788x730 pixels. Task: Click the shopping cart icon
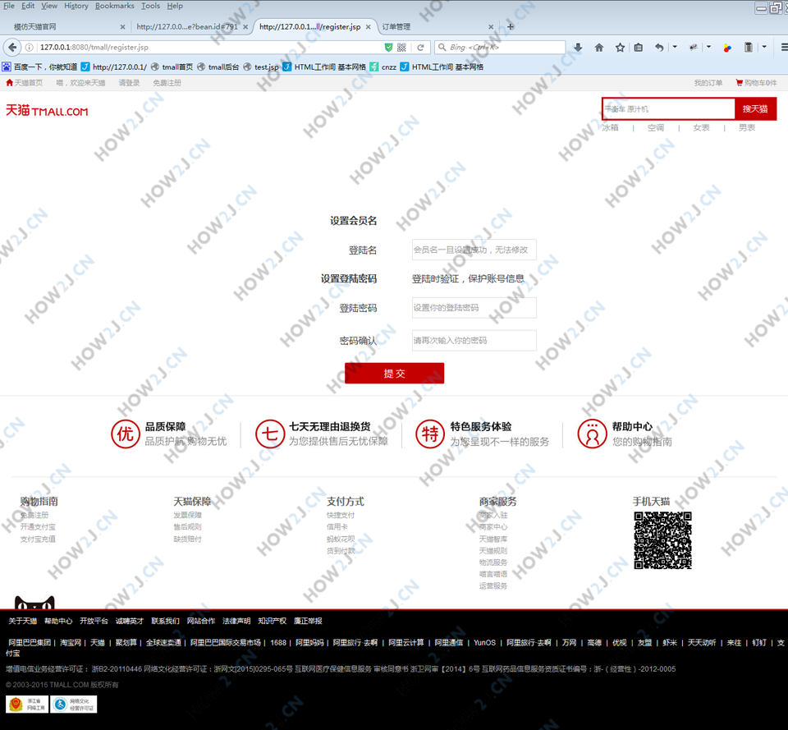740,82
